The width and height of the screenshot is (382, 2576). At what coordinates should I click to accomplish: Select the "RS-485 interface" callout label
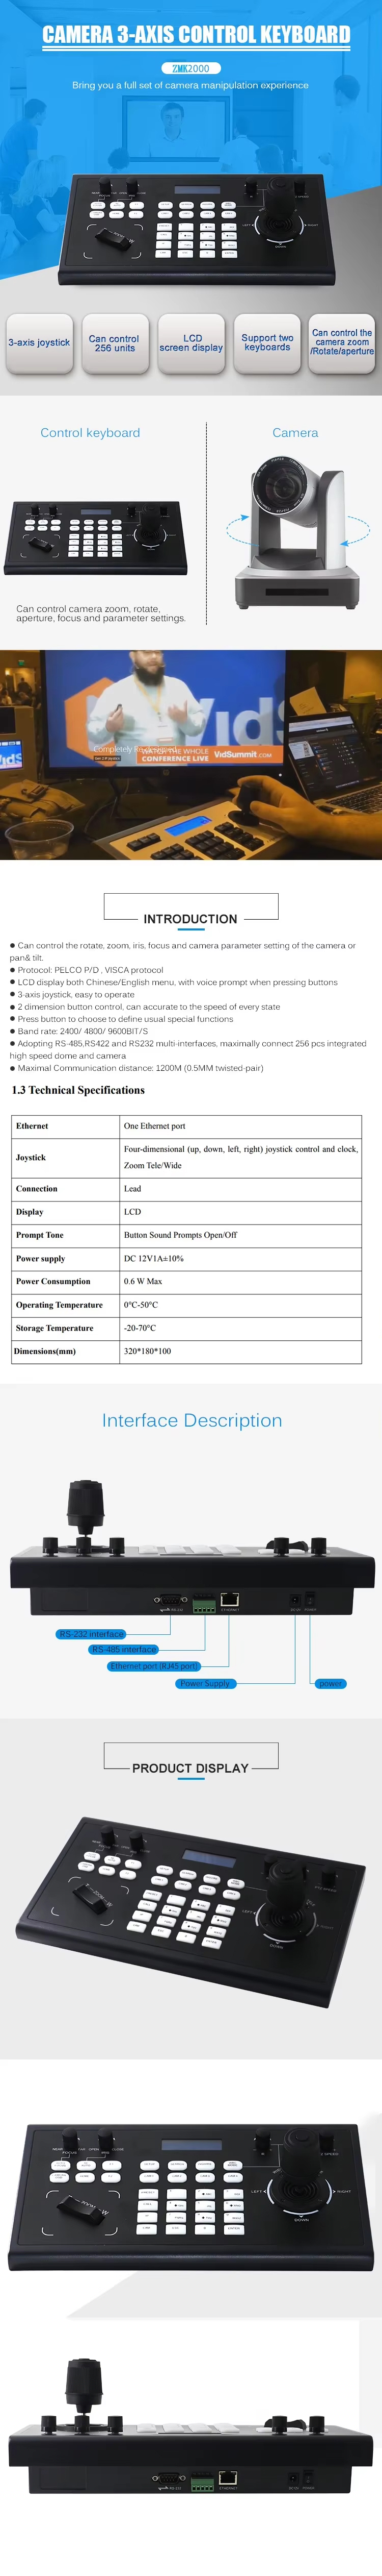(124, 1650)
